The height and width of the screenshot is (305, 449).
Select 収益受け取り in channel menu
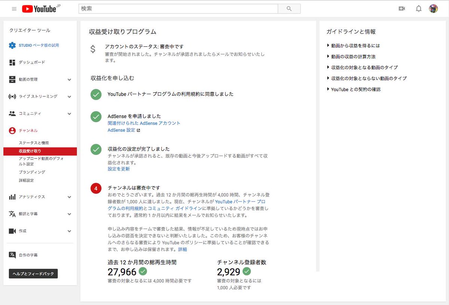[40, 151]
